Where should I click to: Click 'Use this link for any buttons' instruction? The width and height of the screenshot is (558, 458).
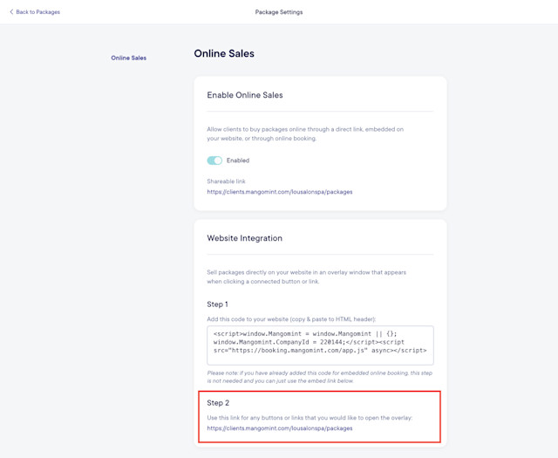[310, 418]
